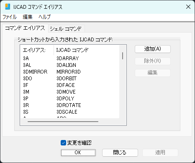Click the 閉じる button
Screen dimensions: 195x163
120,153
